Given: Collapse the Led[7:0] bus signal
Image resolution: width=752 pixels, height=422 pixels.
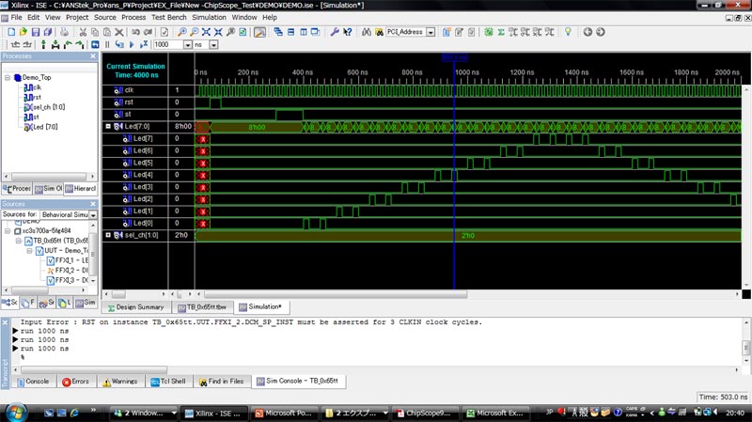Looking at the screenshot, I should click(108, 127).
